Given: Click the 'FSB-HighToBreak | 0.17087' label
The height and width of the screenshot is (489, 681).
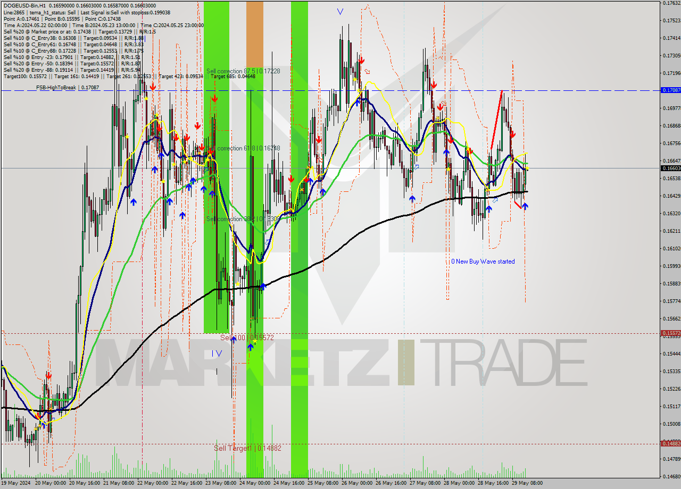Looking at the screenshot, I should click(x=68, y=87).
